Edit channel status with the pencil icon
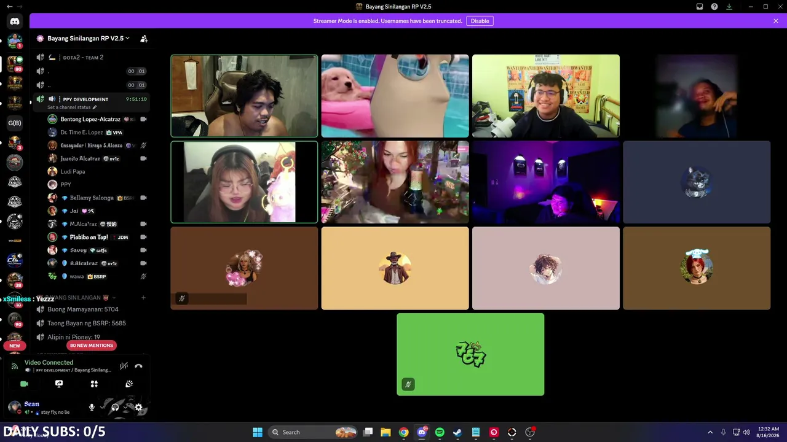The image size is (787, 442). point(95,107)
